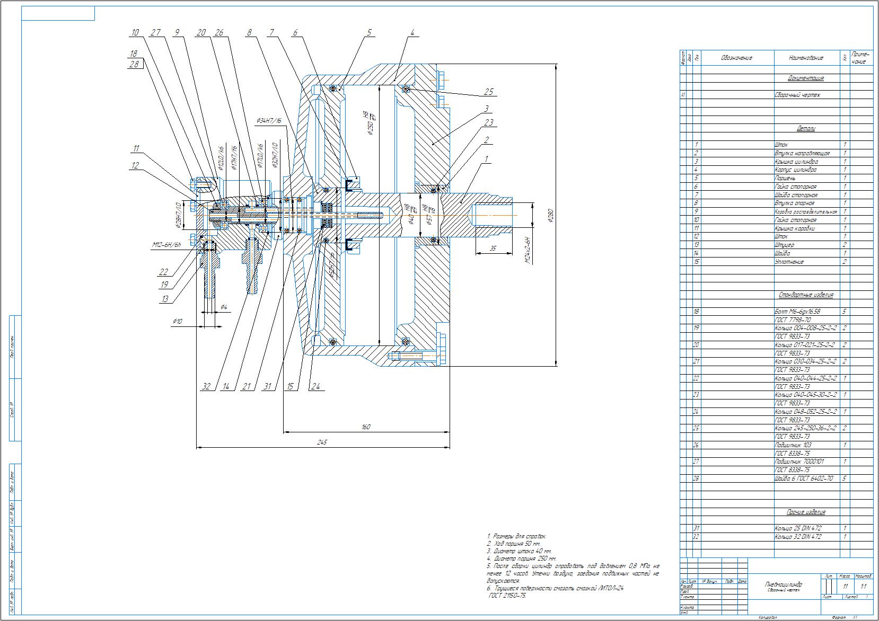Select the 245 overall length dimension

pos(322,442)
